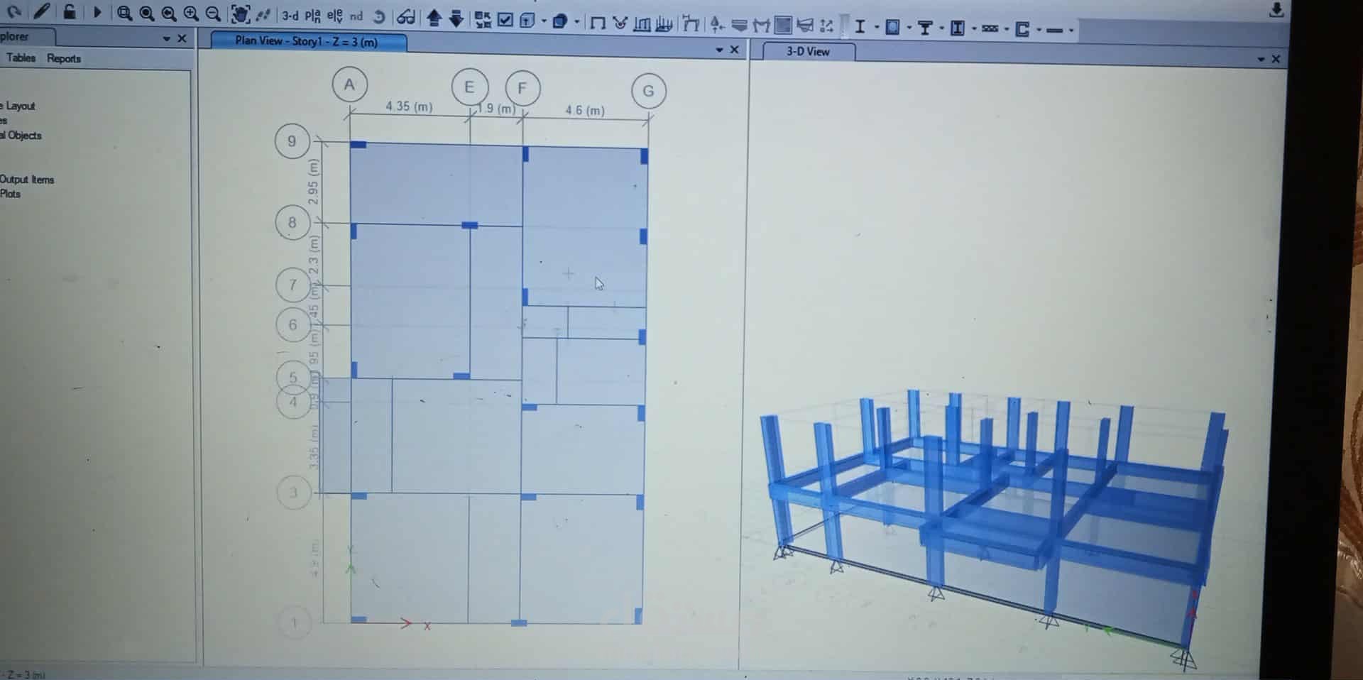This screenshot has width=1363, height=680.
Task: Open dropdown beside composite column icon
Action: click(x=974, y=28)
